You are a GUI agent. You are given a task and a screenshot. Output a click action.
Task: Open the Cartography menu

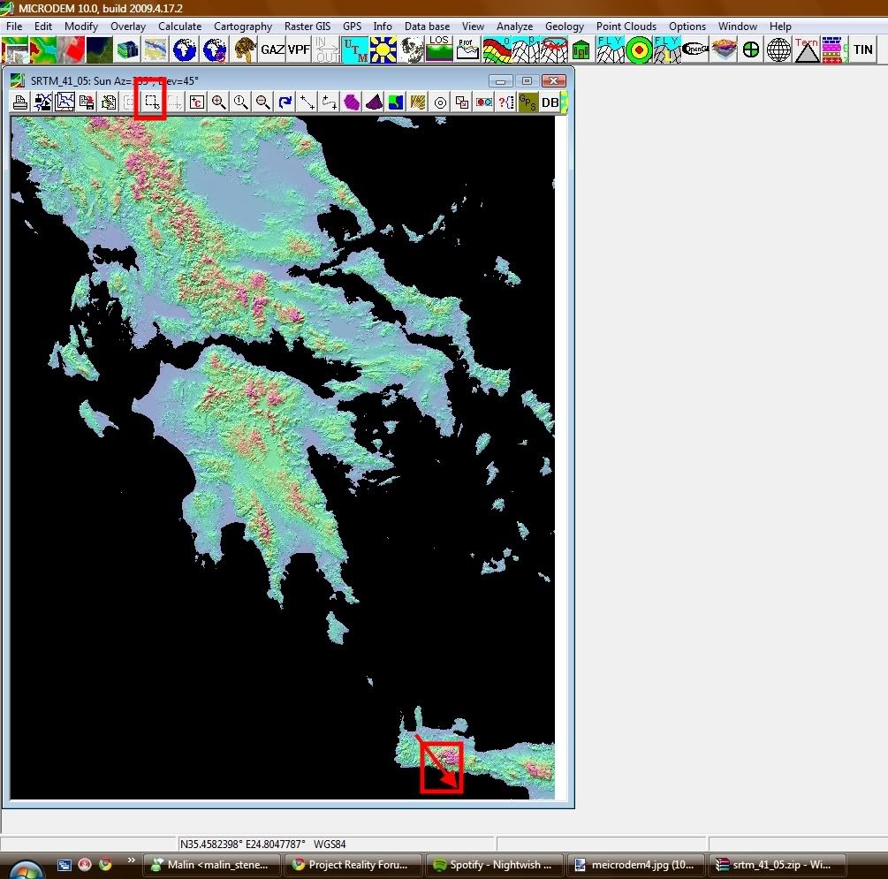tap(243, 27)
